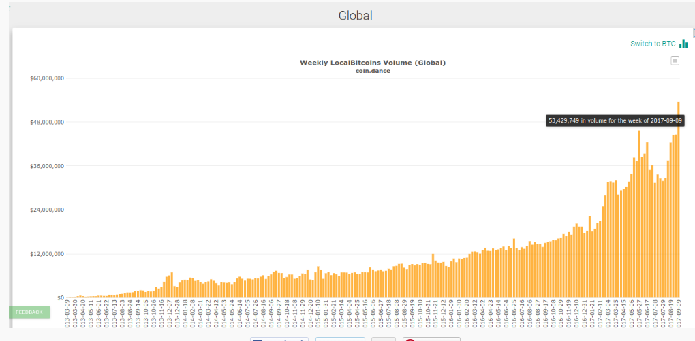Click the $12,000,000 y-axis label

click(47, 254)
